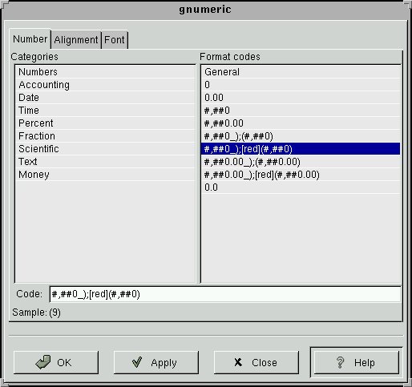The image size is (412, 387).
Task: Select the highlighted [red](#,##0) format code
Action: tap(301, 149)
